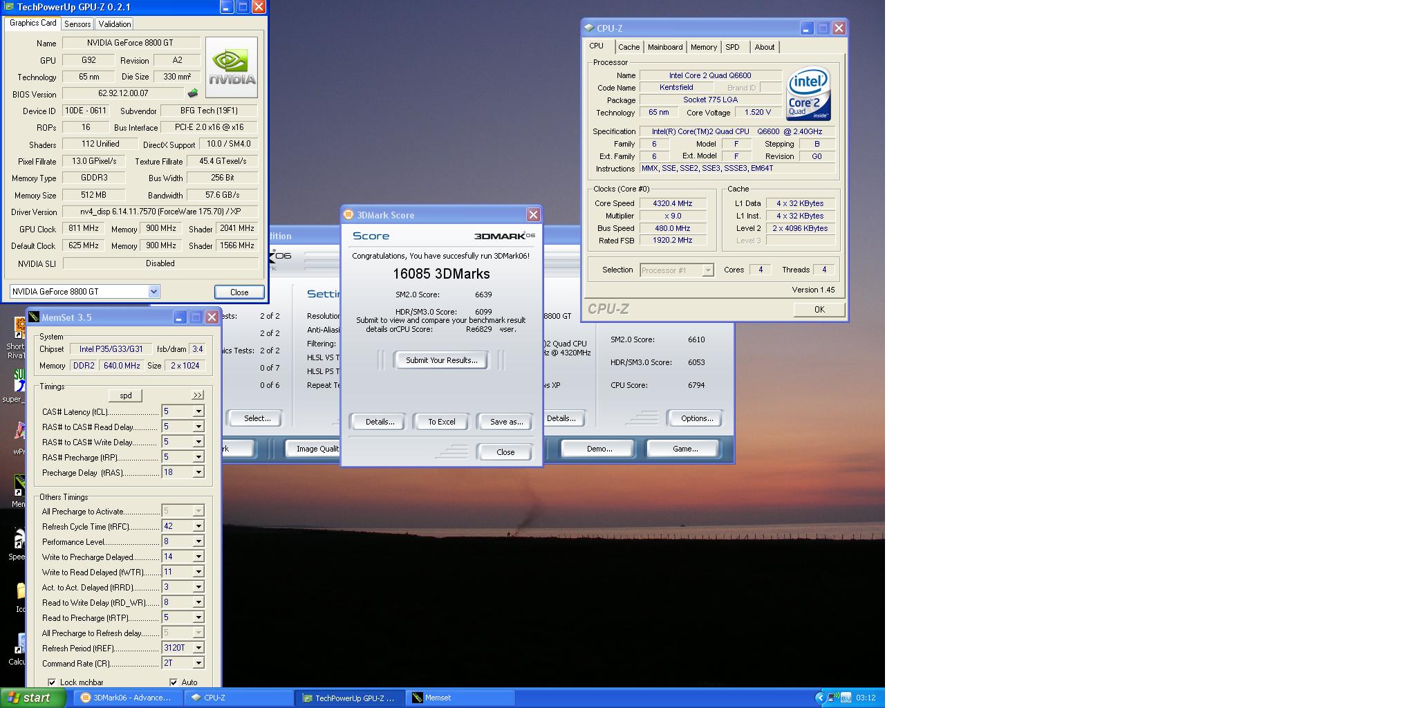This screenshot has height=708, width=1416.
Task: Open the Precharge Delay (tRAS) dropdown
Action: pos(198,472)
